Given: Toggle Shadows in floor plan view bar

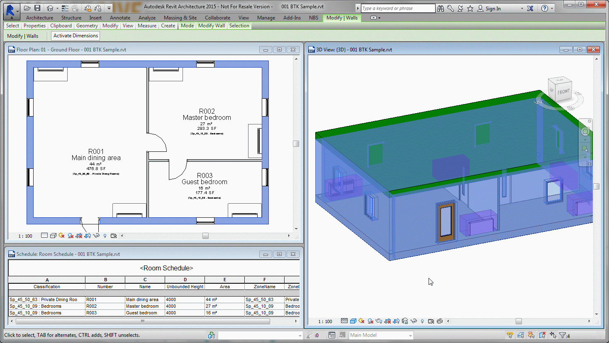Looking at the screenshot, I should 71,236.
